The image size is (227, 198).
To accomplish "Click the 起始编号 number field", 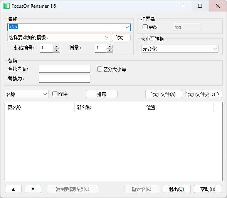I will [47, 48].
